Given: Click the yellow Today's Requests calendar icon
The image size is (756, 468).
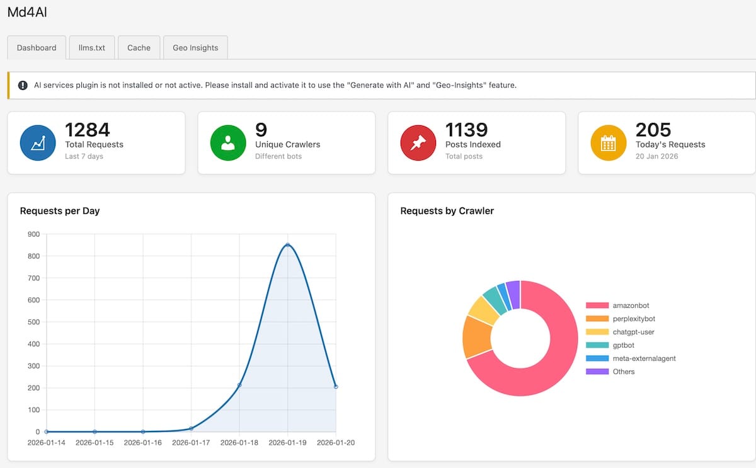Looking at the screenshot, I should [608, 143].
